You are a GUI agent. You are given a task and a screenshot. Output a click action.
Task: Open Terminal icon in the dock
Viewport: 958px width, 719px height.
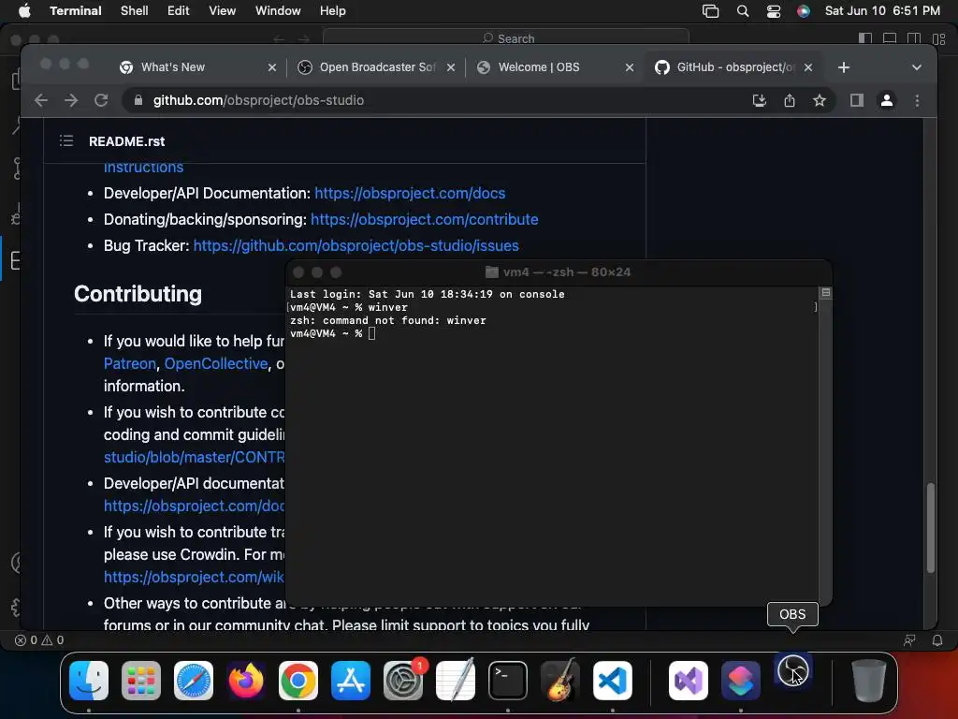[x=508, y=681]
